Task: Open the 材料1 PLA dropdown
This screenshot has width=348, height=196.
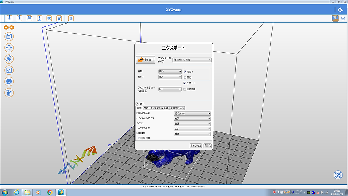Action: pyautogui.click(x=170, y=77)
